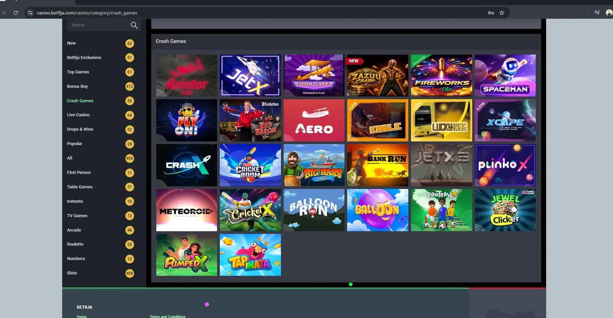
Task: Select the Spaceman game thumbnail
Action: tap(505, 75)
